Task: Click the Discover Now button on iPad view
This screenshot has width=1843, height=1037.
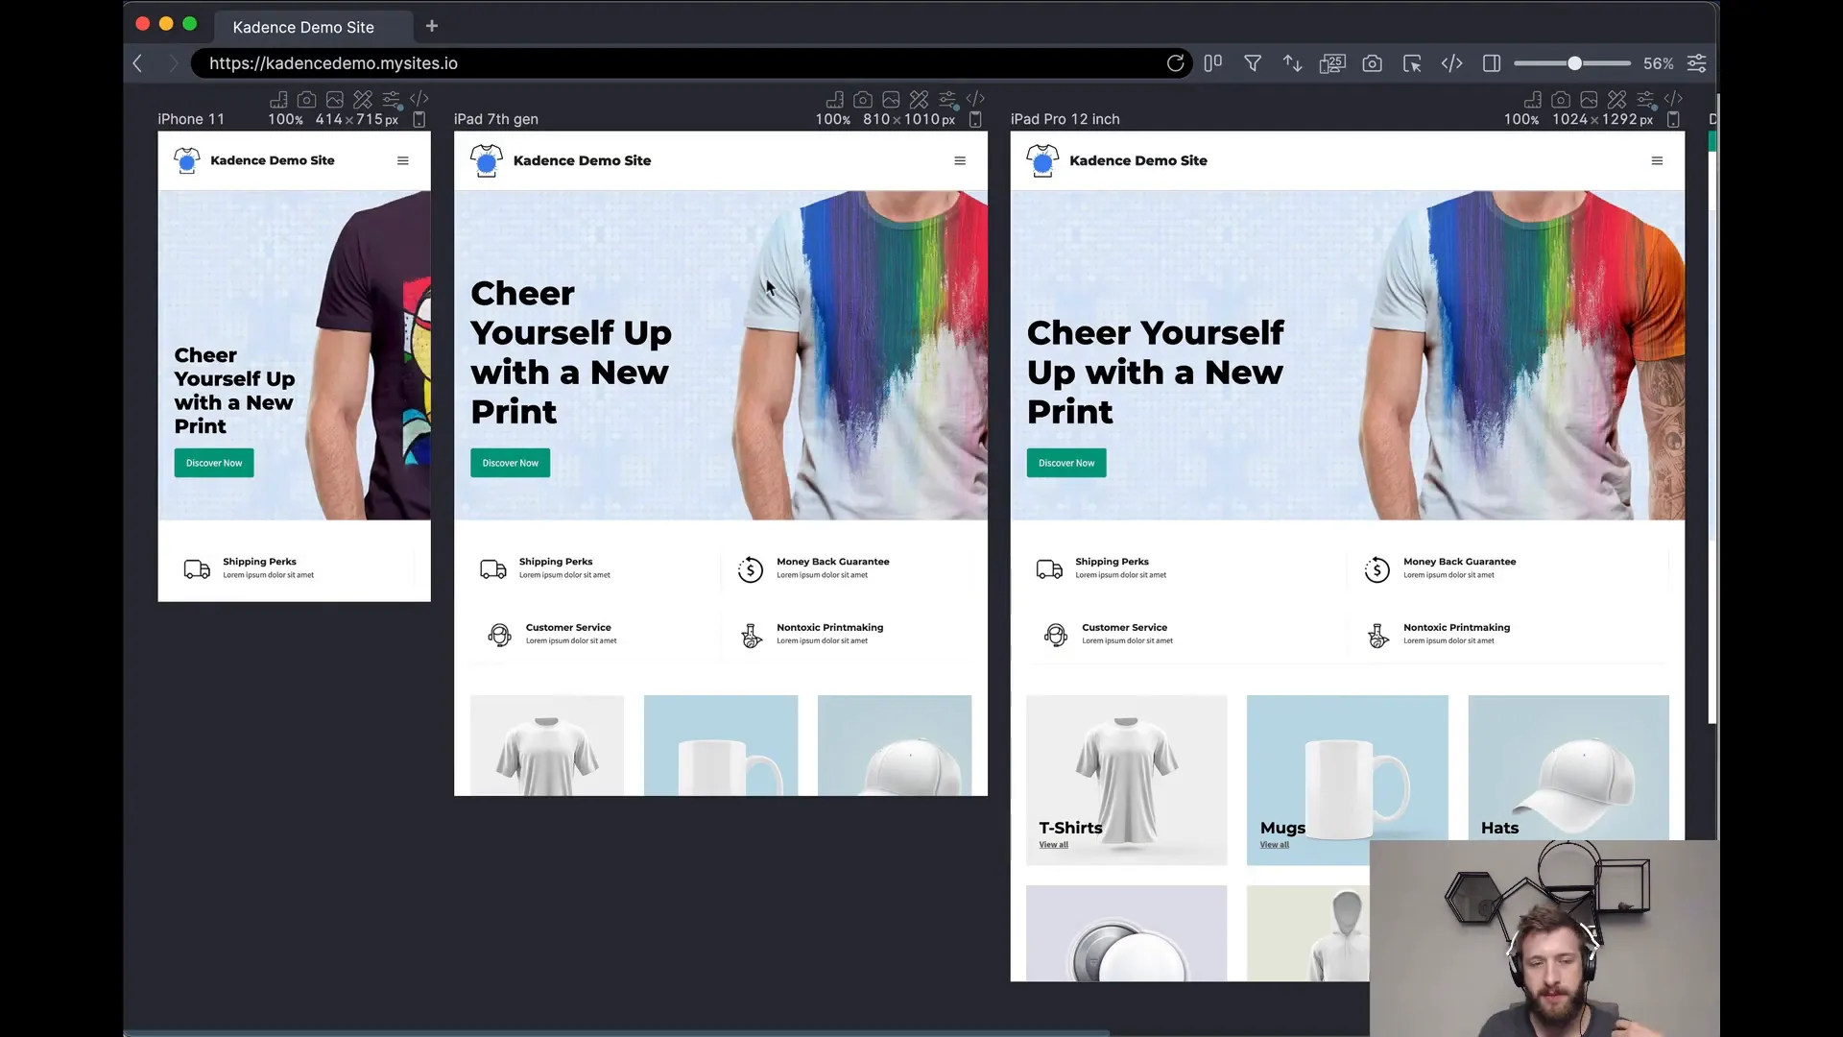Action: click(512, 462)
